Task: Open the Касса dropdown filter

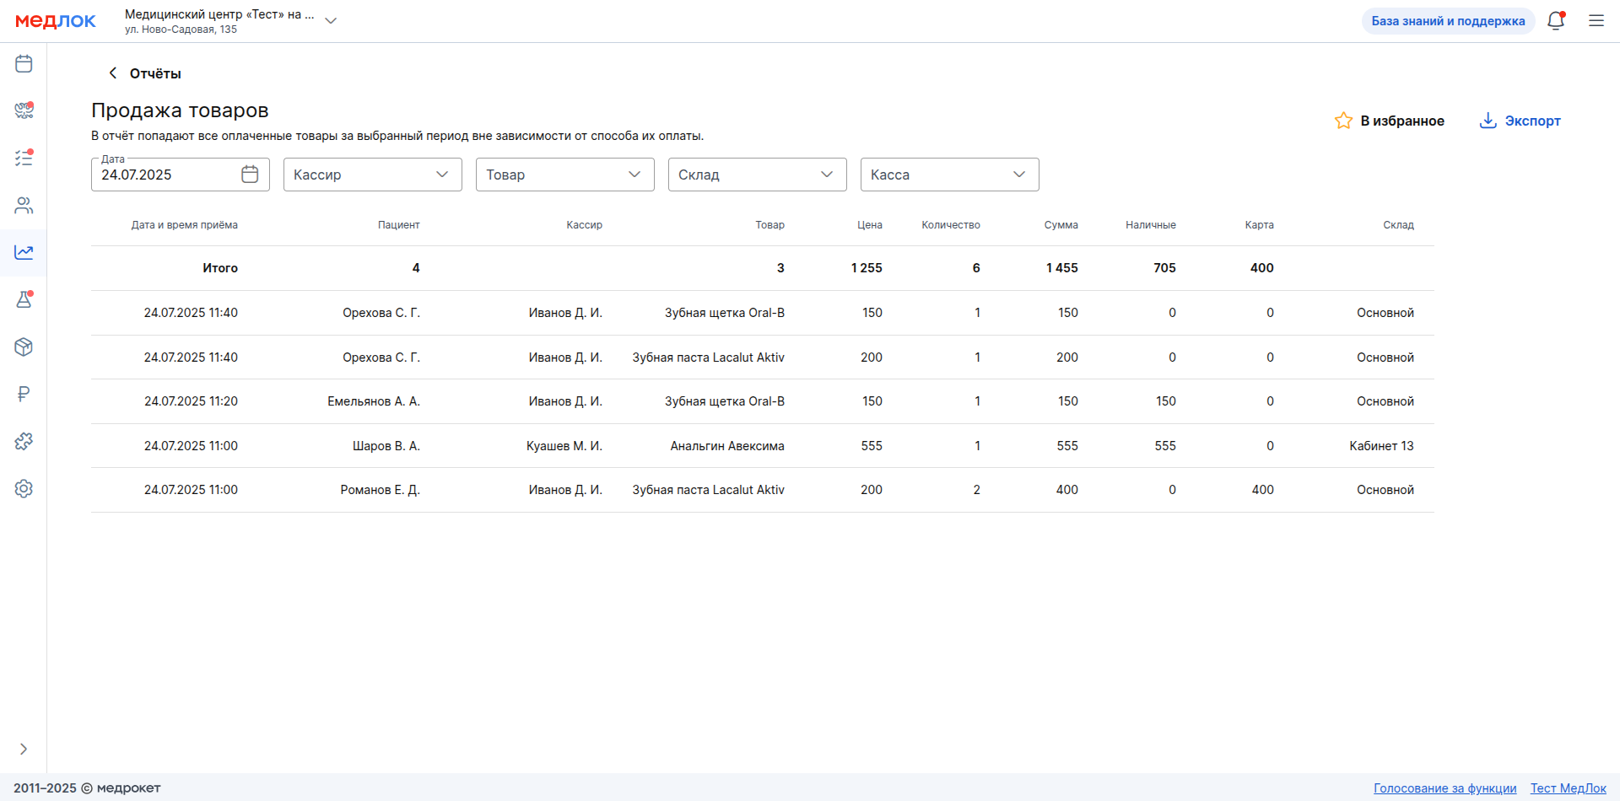Action: 950,175
